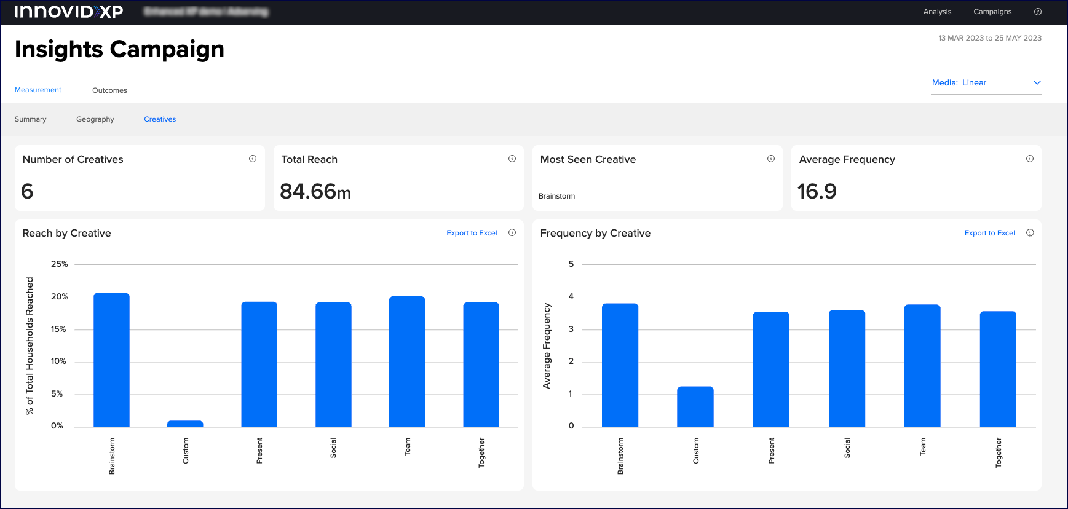The width and height of the screenshot is (1068, 509).
Task: Open the Geography sub-tab
Action: click(x=95, y=119)
